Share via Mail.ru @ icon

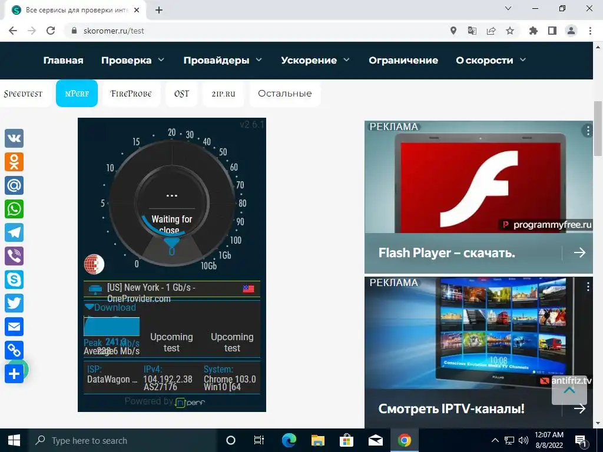14,185
